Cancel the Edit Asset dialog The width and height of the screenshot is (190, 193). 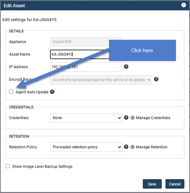(175, 184)
